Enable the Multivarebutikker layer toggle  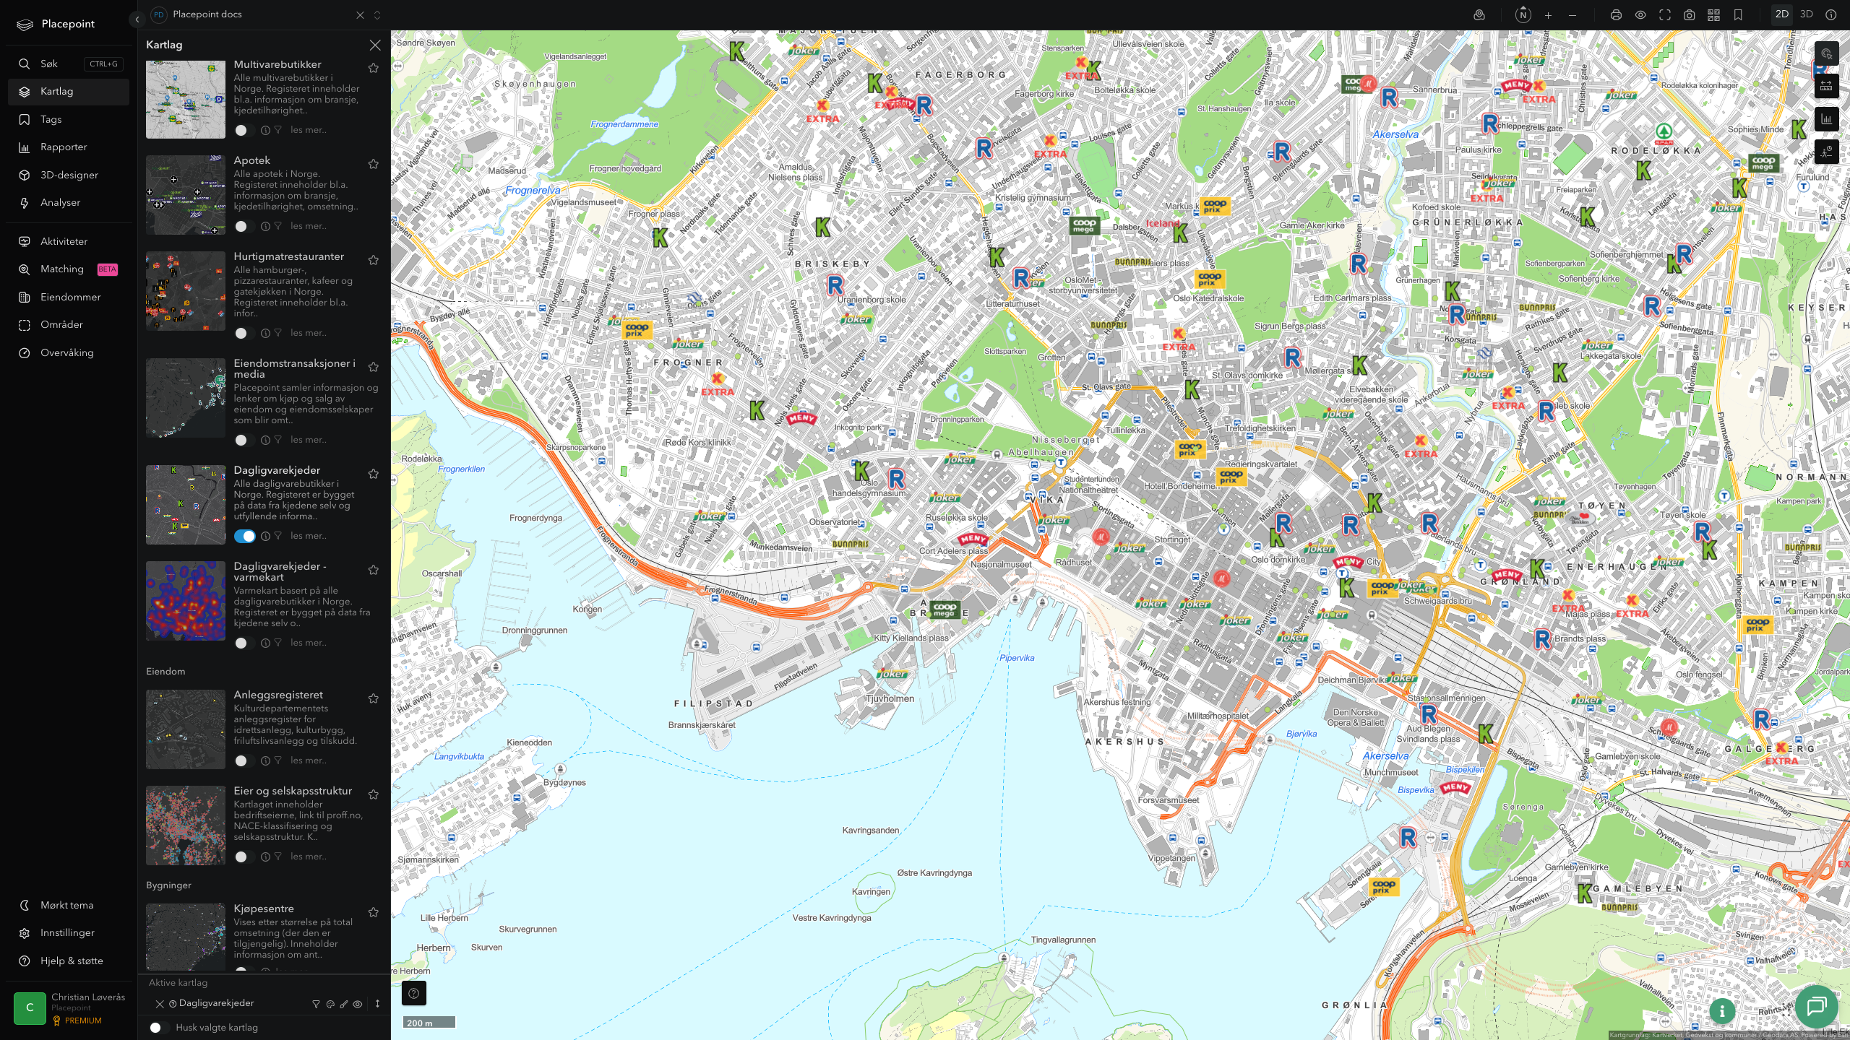(244, 131)
